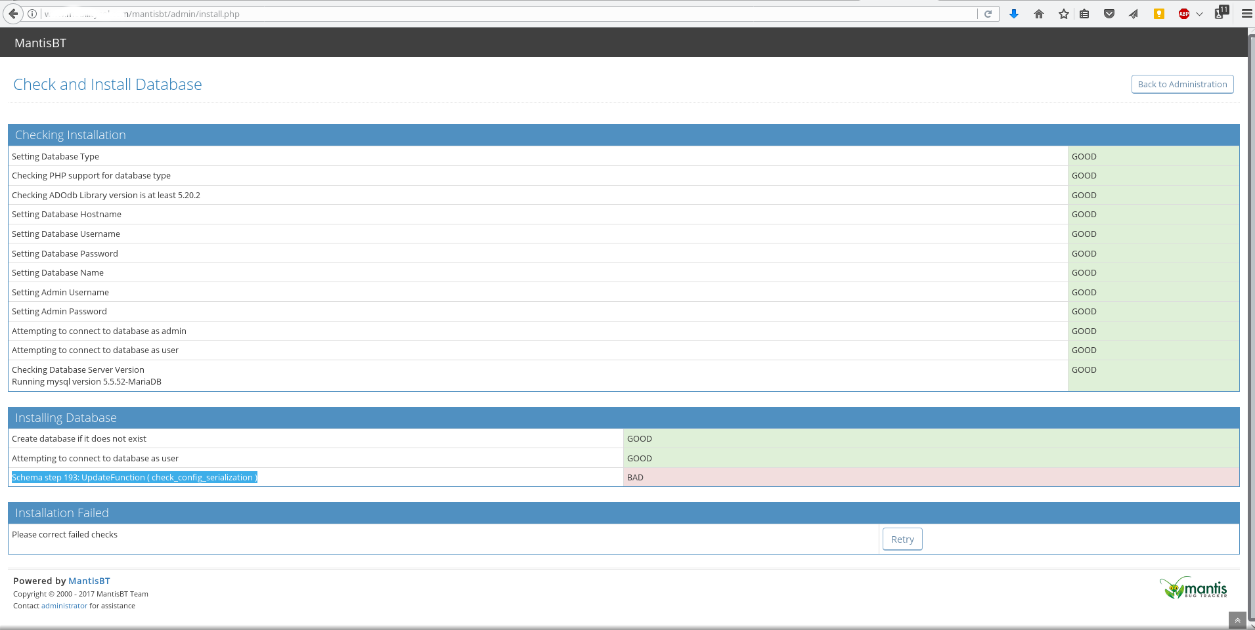Click the browser back arrow button
This screenshot has height=630, width=1255.
click(x=13, y=14)
